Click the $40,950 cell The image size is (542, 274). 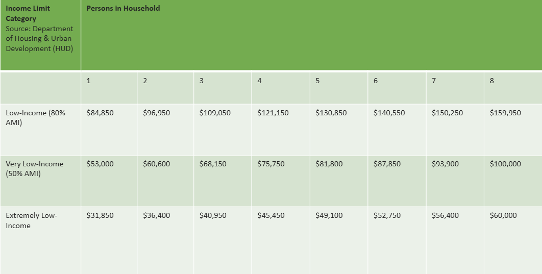pyautogui.click(x=213, y=215)
